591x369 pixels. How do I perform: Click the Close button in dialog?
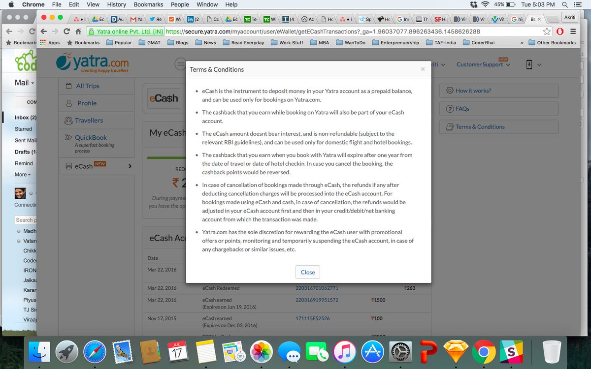click(308, 272)
